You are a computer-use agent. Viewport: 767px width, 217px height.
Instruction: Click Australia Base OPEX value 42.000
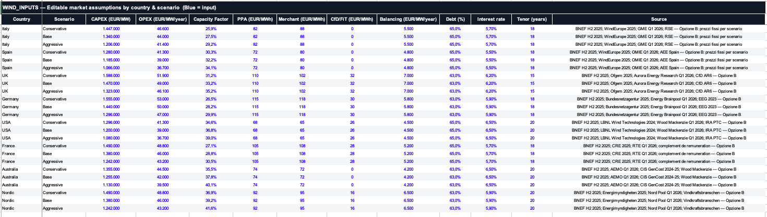162,177
